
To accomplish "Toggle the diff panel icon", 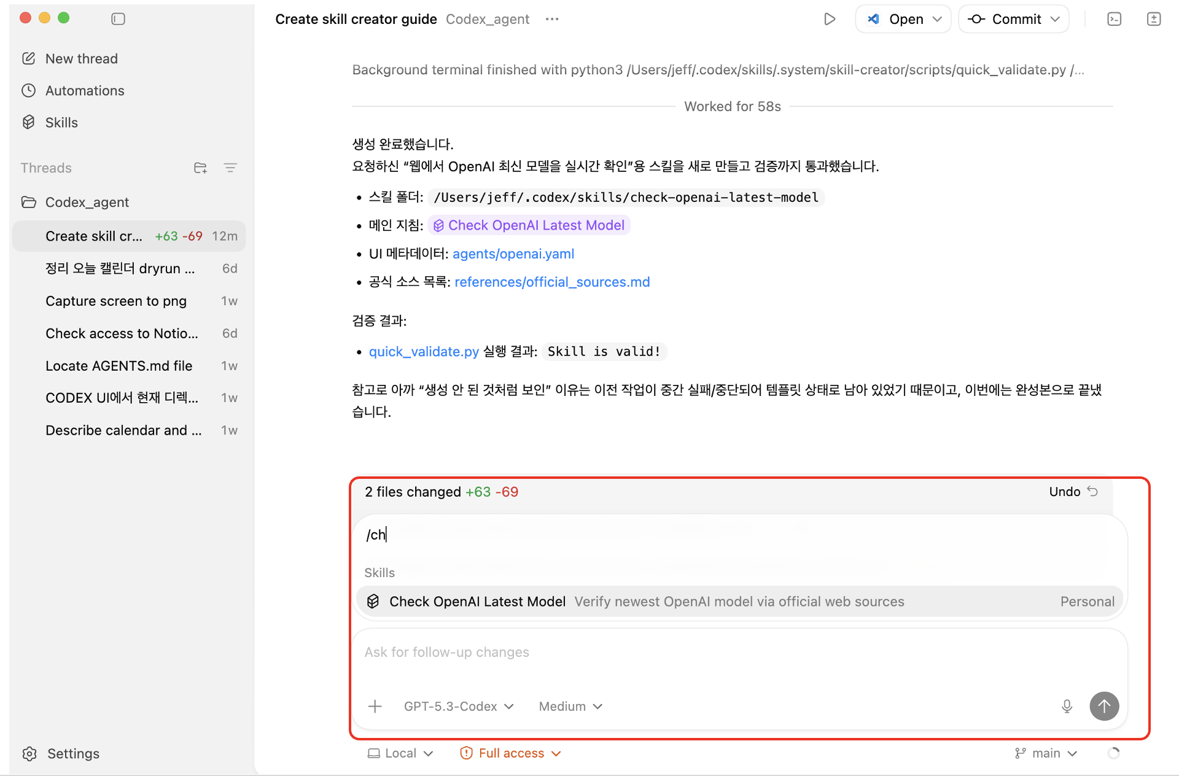I will [1154, 19].
